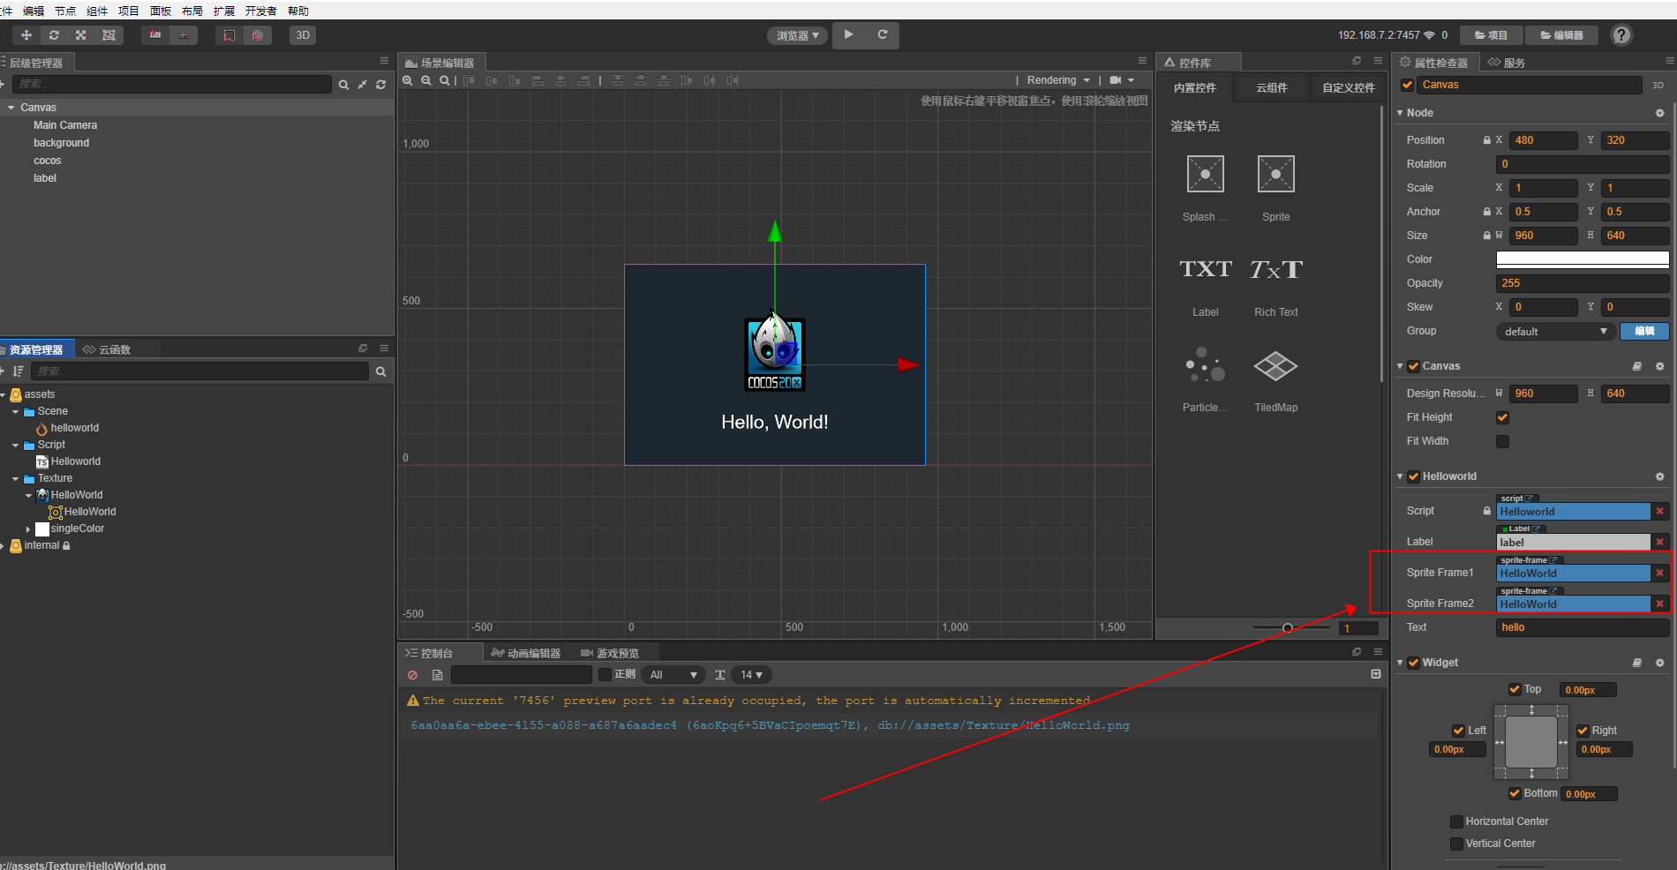Viewport: 1677px width, 870px height.
Task: Open the console All log filter dropdown
Action: click(x=673, y=675)
